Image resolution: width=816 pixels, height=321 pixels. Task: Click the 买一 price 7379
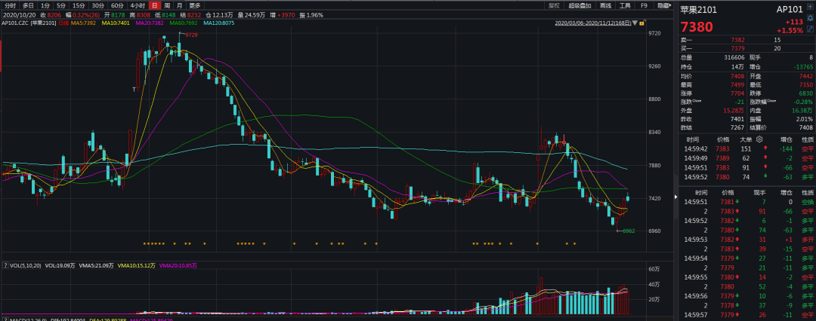click(738, 48)
